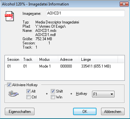Click the Abbrechen button
Viewport: 130px width, 119px height.
click(x=113, y=112)
